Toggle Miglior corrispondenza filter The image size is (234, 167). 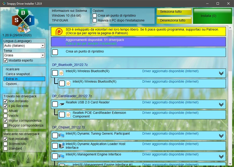click(5, 121)
